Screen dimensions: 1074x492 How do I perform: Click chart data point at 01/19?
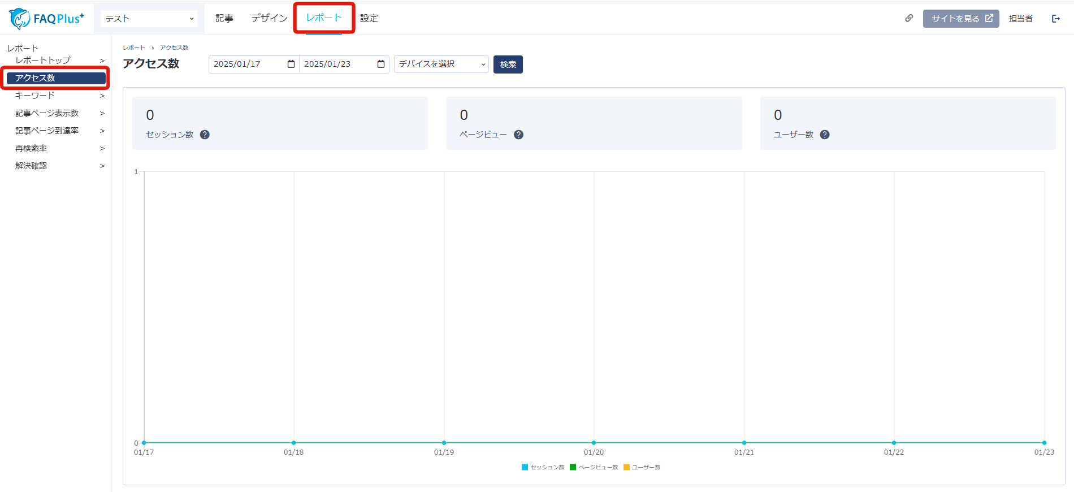tap(444, 443)
